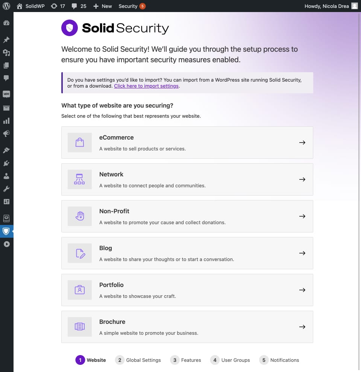This screenshot has width=361, height=372.
Task: Click the Security shield sidebar icon
Action: click(6, 231)
